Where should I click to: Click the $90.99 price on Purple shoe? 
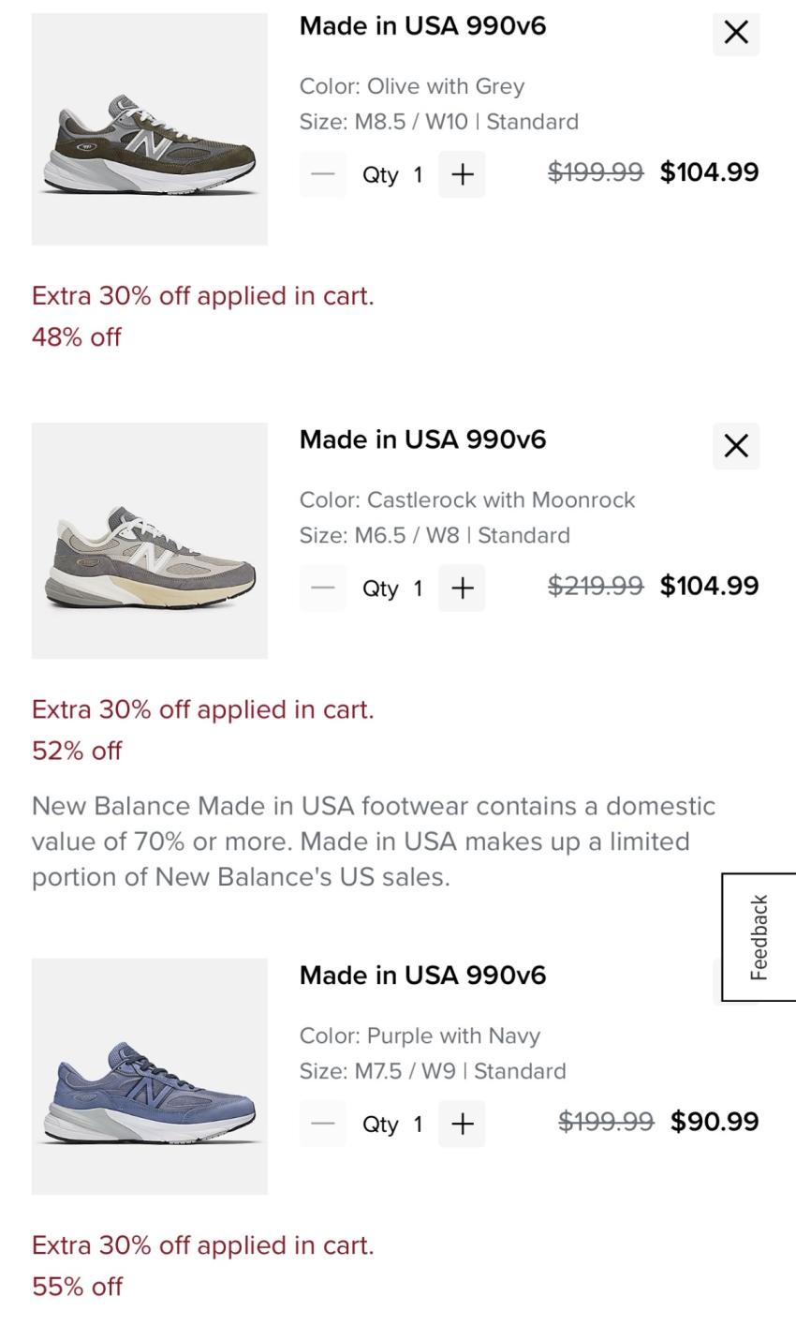(715, 1122)
